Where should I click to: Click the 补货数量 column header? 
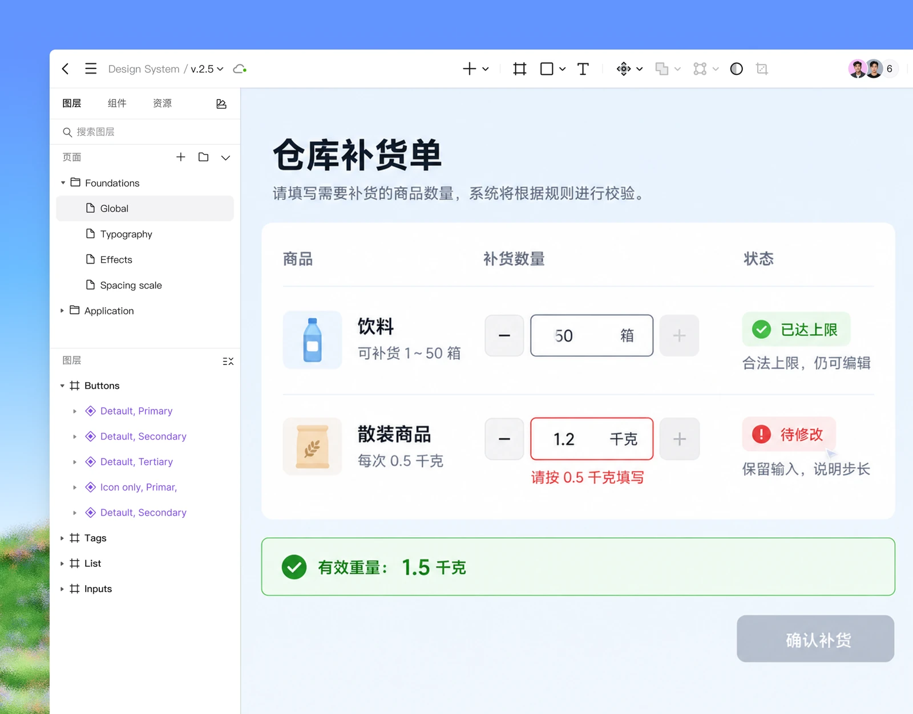coord(514,259)
